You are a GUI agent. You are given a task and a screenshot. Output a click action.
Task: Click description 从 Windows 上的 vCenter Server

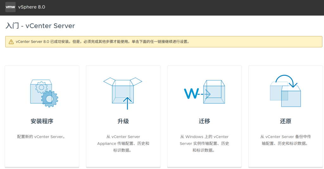204,143
